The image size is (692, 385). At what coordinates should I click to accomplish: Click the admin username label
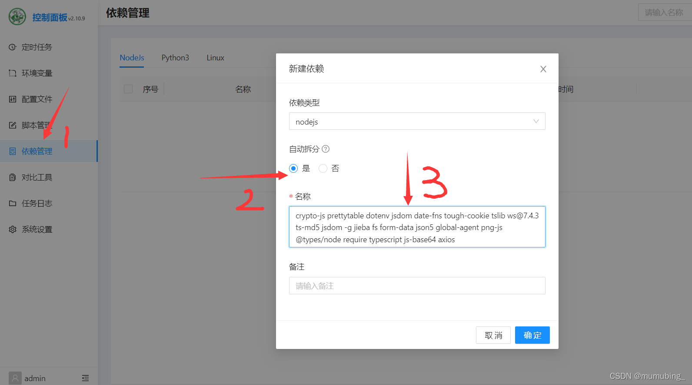[x=35, y=378]
